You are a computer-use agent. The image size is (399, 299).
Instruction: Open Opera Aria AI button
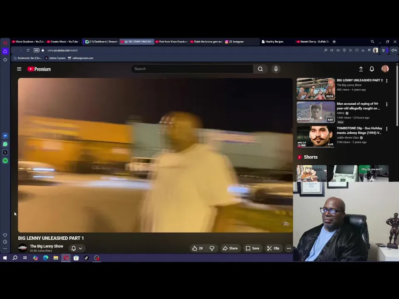click(x=394, y=50)
